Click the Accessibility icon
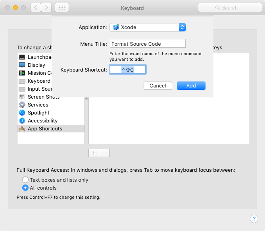Screen dimensions: 265x231 pyautogui.click(x=22, y=121)
